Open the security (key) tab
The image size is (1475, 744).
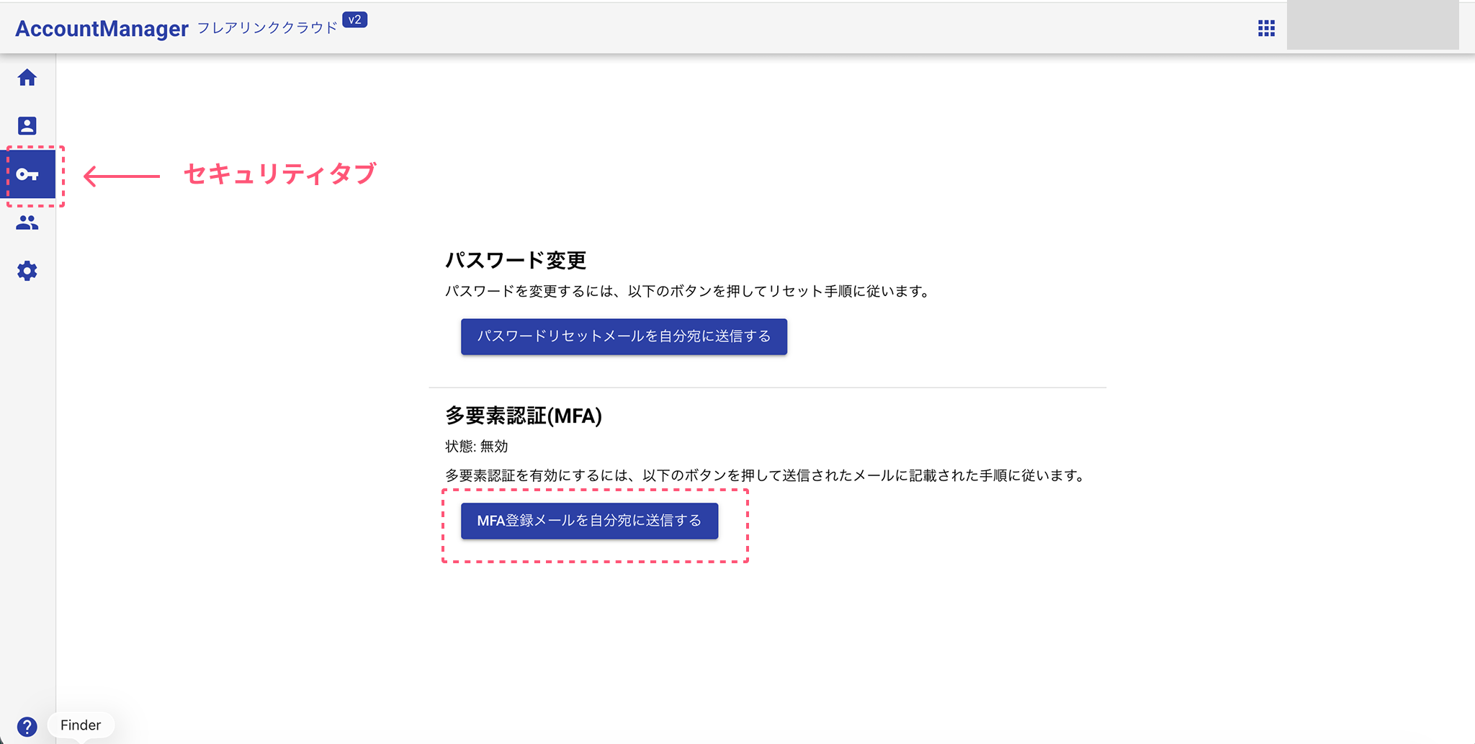tap(29, 174)
